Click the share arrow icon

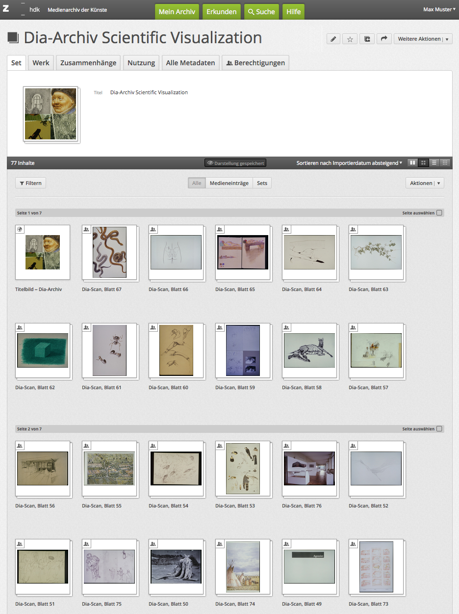coord(383,39)
